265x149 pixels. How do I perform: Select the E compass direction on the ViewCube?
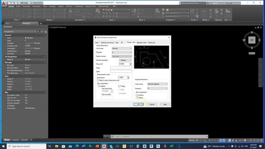click(x=260, y=40)
